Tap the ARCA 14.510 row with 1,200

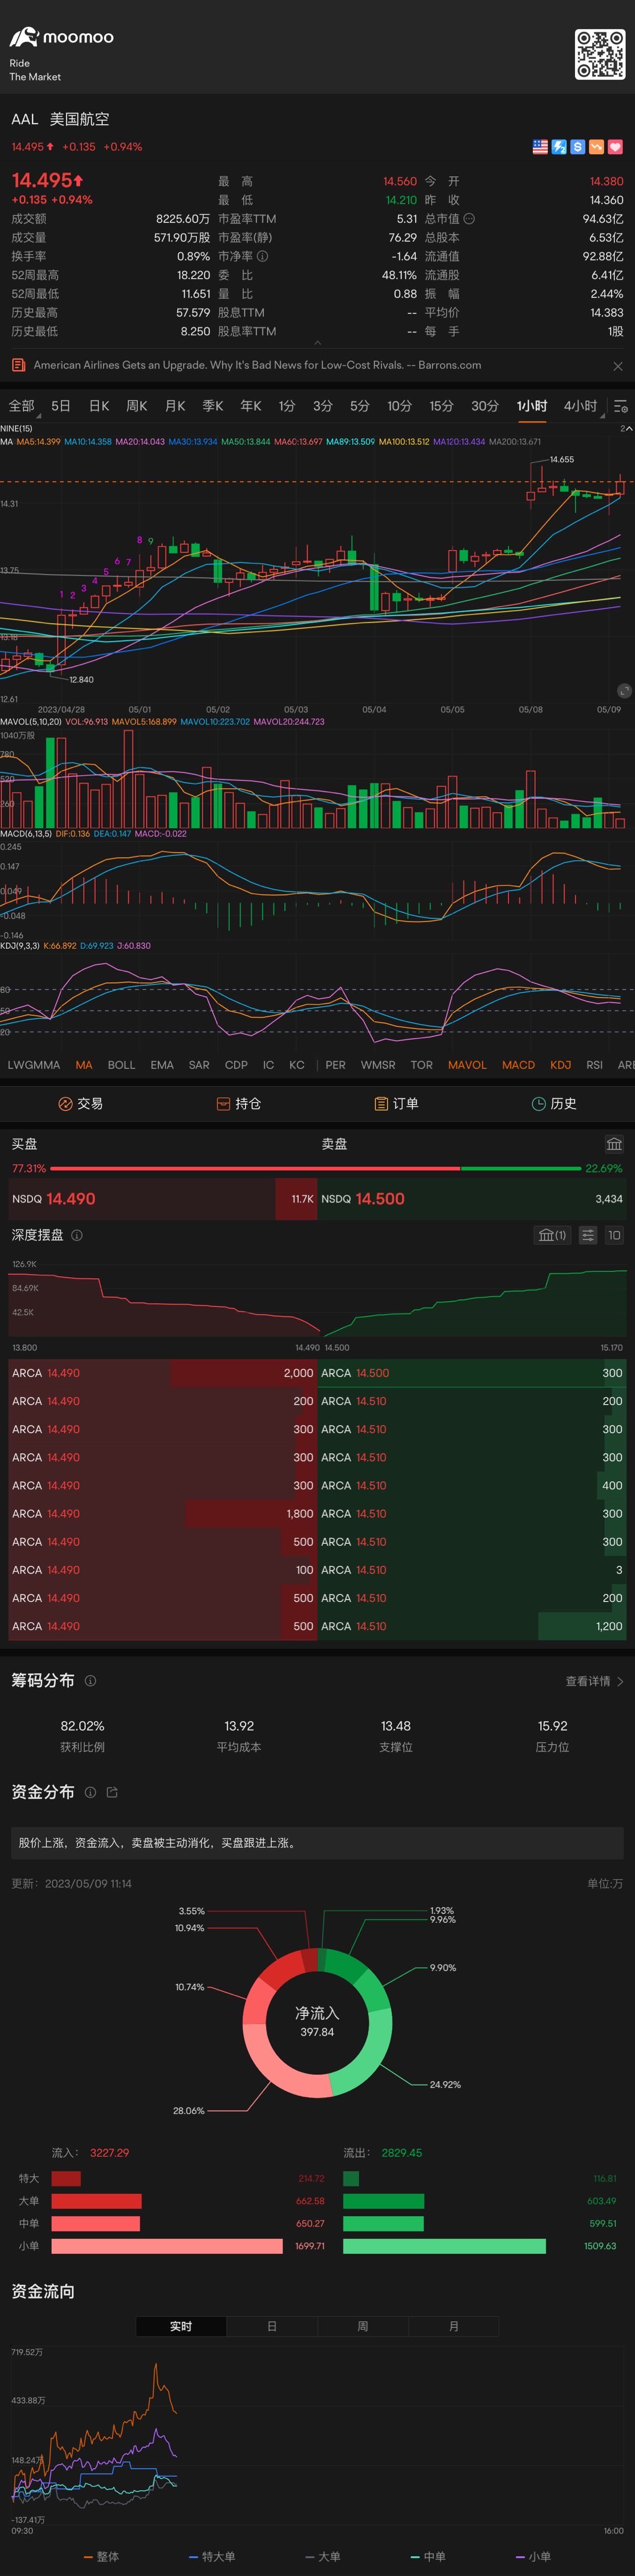click(x=473, y=1626)
